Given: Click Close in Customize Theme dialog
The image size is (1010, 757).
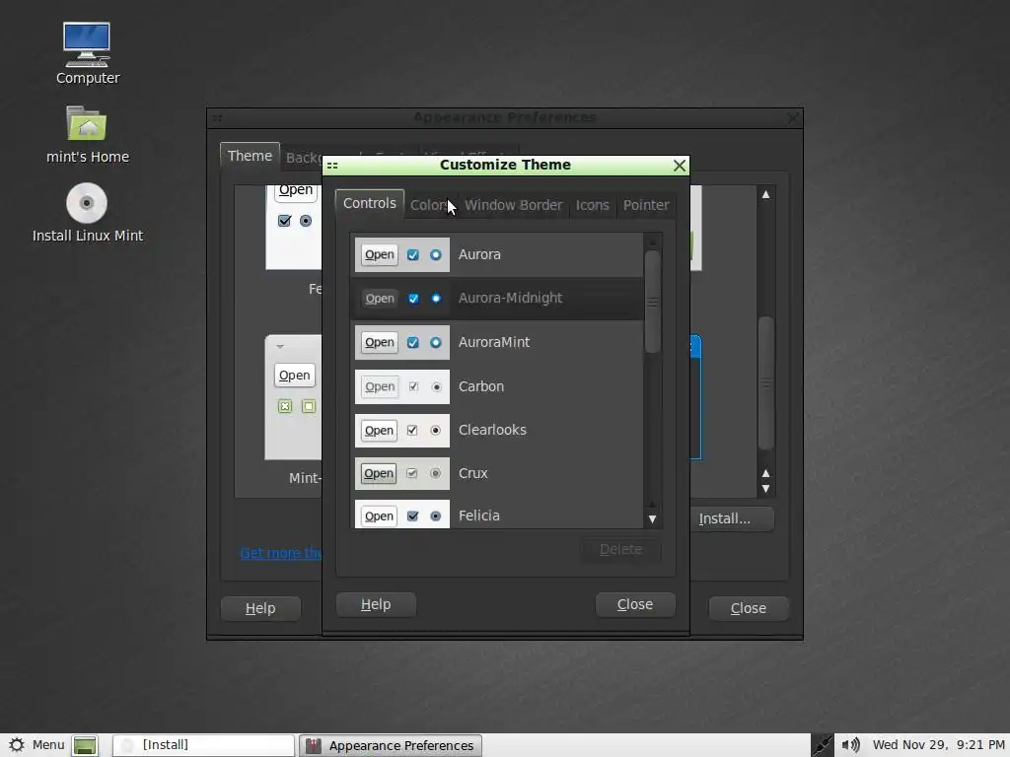Looking at the screenshot, I should coord(635,604).
